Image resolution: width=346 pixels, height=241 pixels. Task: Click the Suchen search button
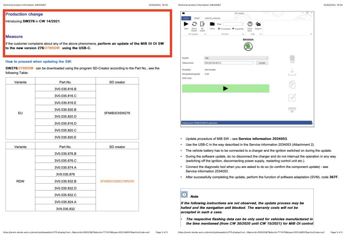[x=262, y=63]
